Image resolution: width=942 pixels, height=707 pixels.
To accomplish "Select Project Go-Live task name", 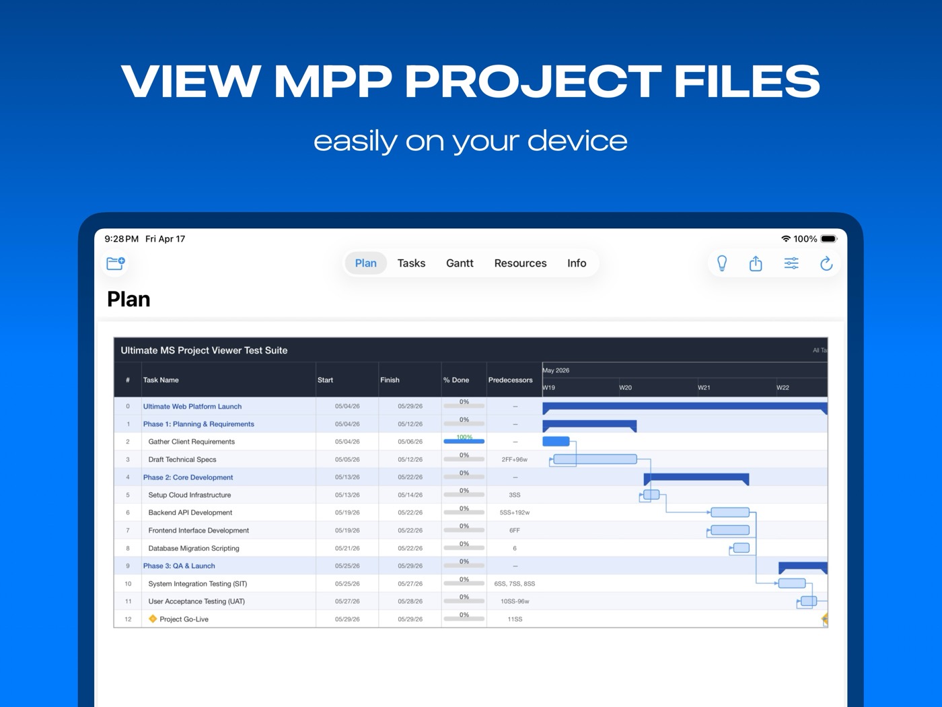I will click(184, 619).
